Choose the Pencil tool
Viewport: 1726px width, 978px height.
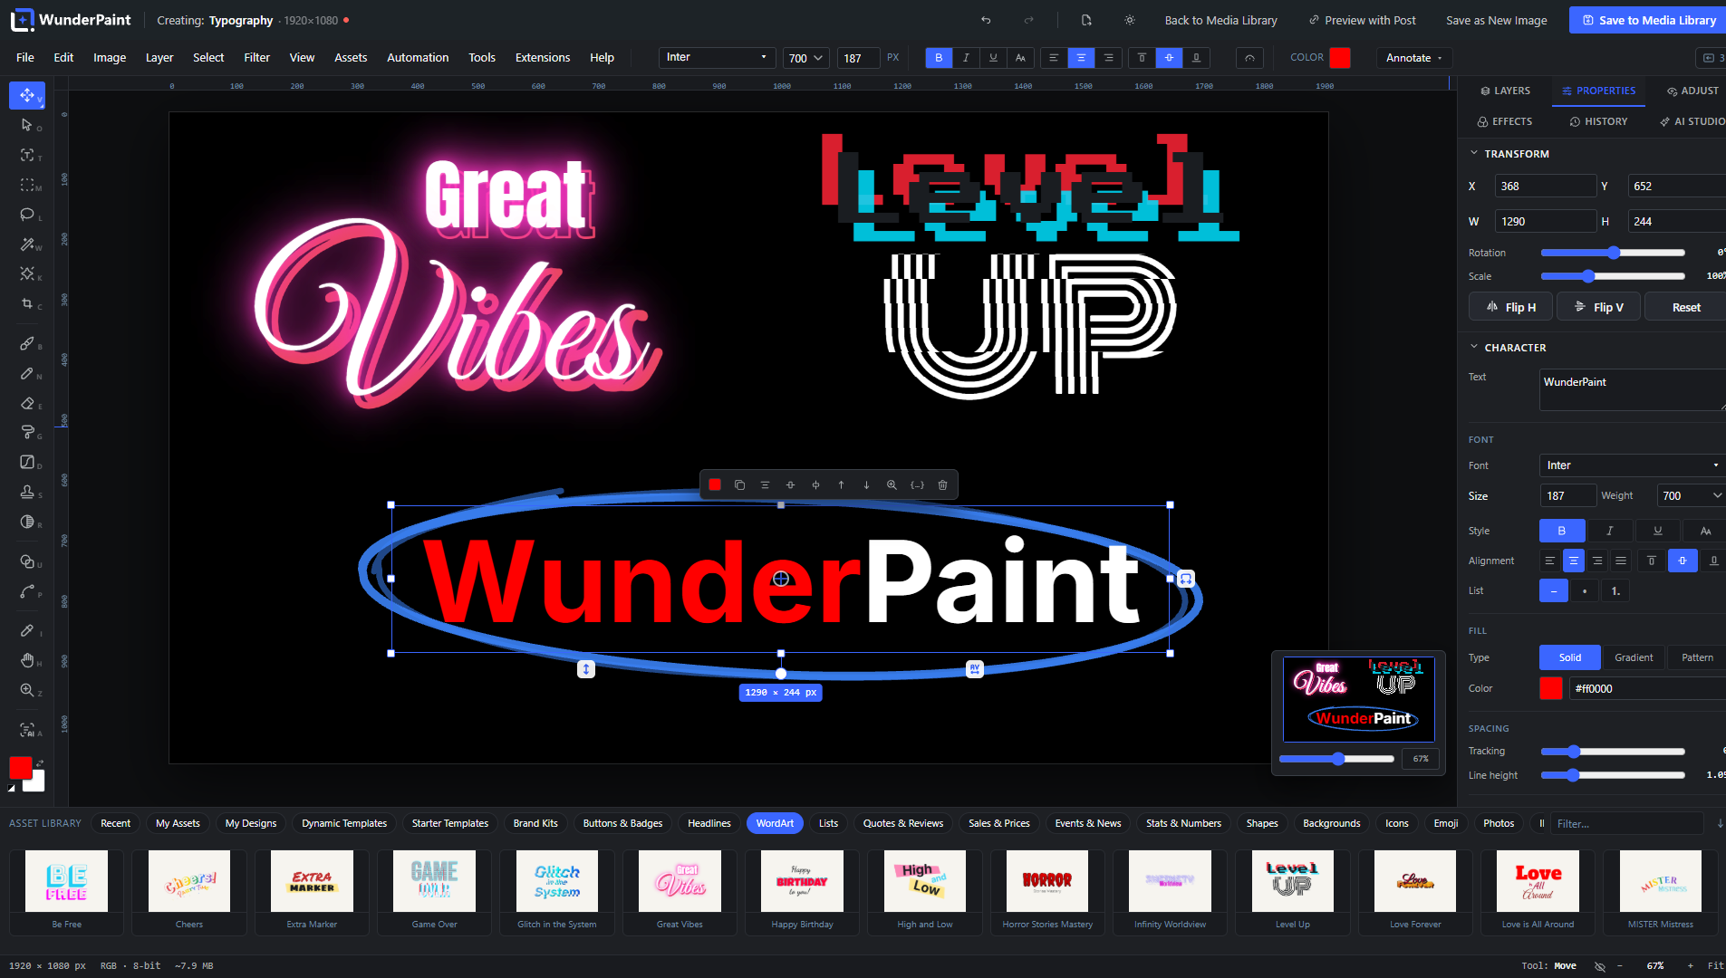27,374
